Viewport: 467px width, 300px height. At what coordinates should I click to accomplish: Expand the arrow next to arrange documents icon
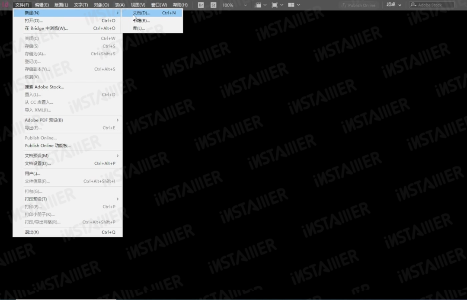click(x=298, y=5)
